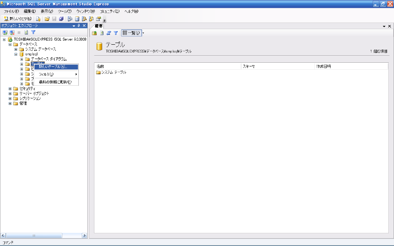Open the 表示 menu

coord(47,11)
